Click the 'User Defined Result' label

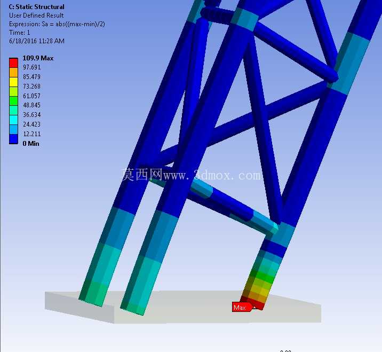click(x=36, y=15)
